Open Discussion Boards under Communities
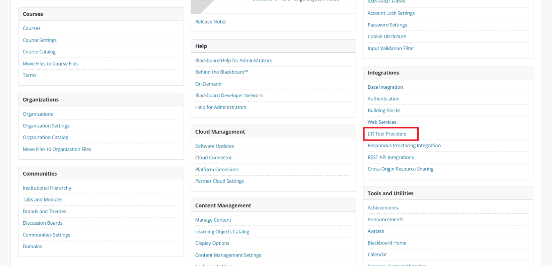The width and height of the screenshot is (552, 266). [x=42, y=223]
